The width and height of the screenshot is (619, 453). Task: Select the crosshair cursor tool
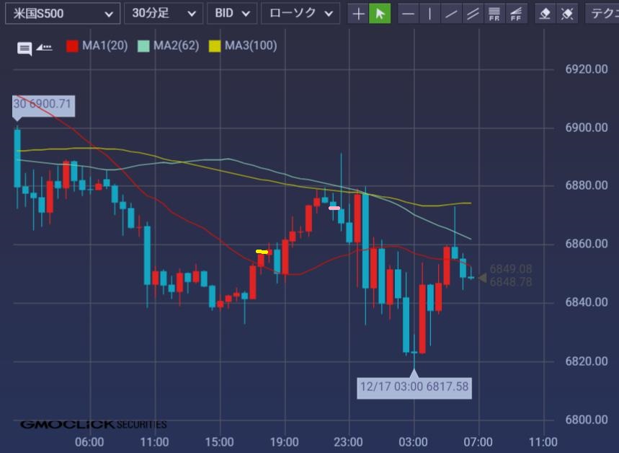(x=358, y=14)
